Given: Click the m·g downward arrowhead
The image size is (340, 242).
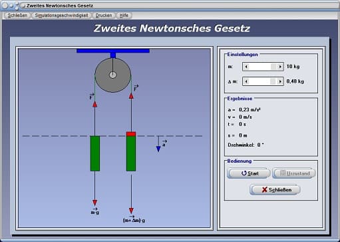Looking at the screenshot, I should (x=95, y=203).
